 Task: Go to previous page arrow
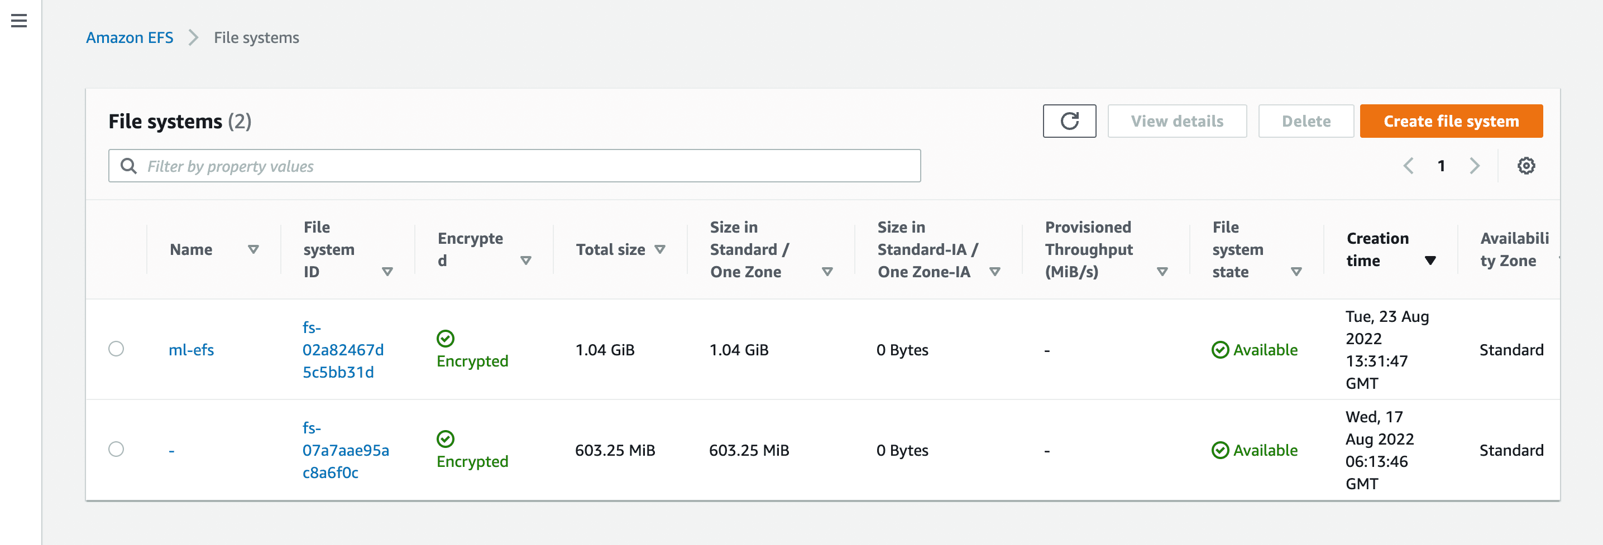tap(1408, 166)
